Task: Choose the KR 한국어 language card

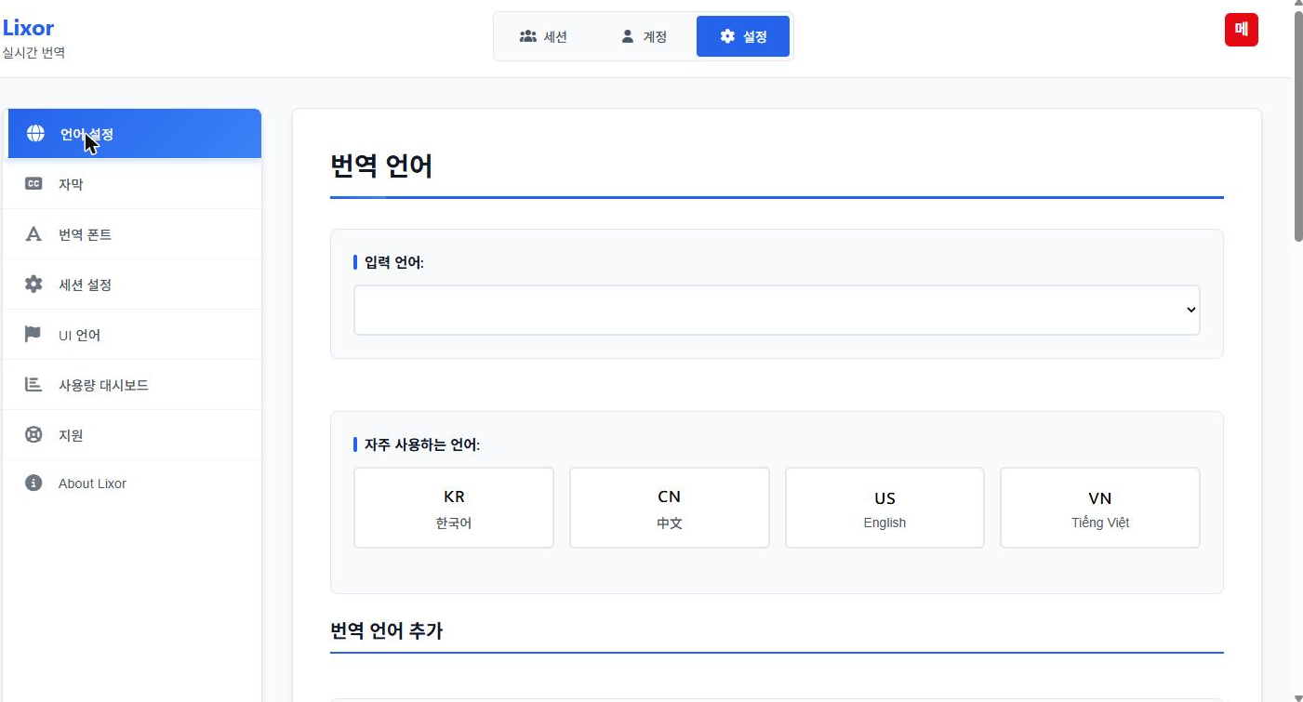Action: click(x=454, y=508)
